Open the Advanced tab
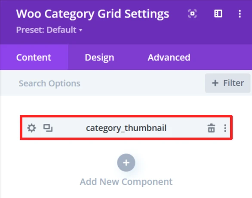Screen dimensions: 252x198 pyautogui.click(x=169, y=57)
